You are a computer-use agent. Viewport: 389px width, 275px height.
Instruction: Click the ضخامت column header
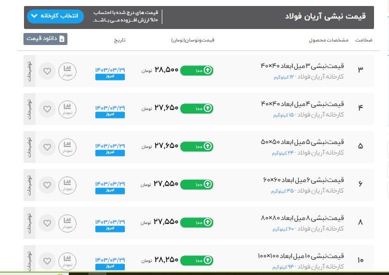366,39
